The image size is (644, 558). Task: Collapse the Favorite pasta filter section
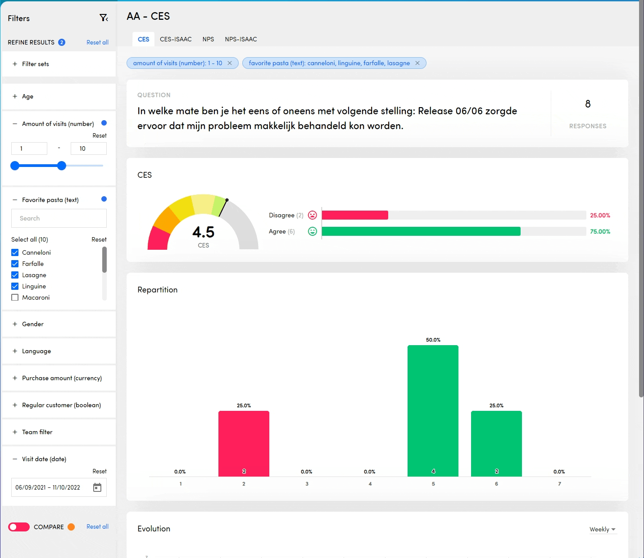(15, 200)
